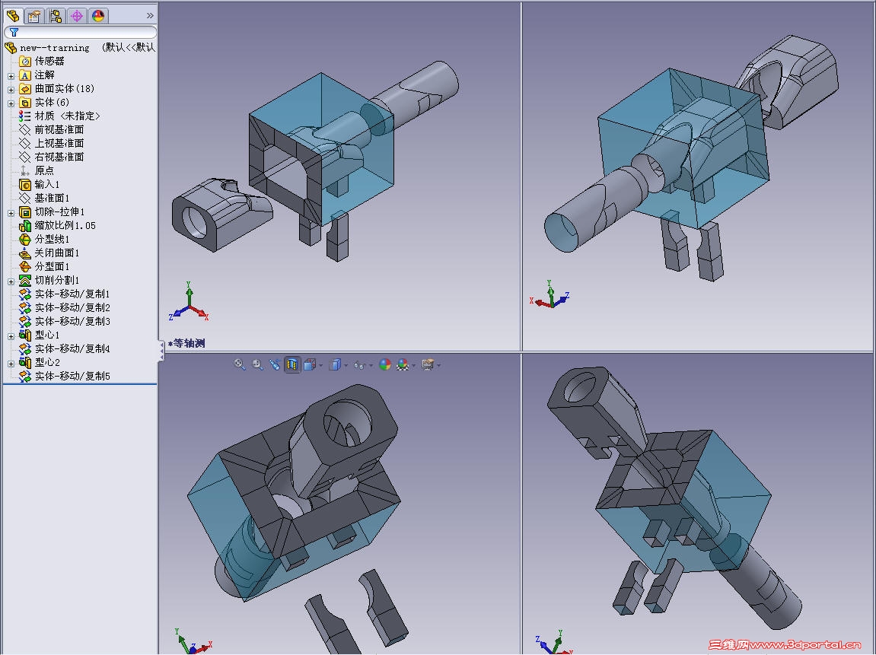Select the 关闭曲面1 shut-off surface feature
The image size is (876, 655).
57,253
